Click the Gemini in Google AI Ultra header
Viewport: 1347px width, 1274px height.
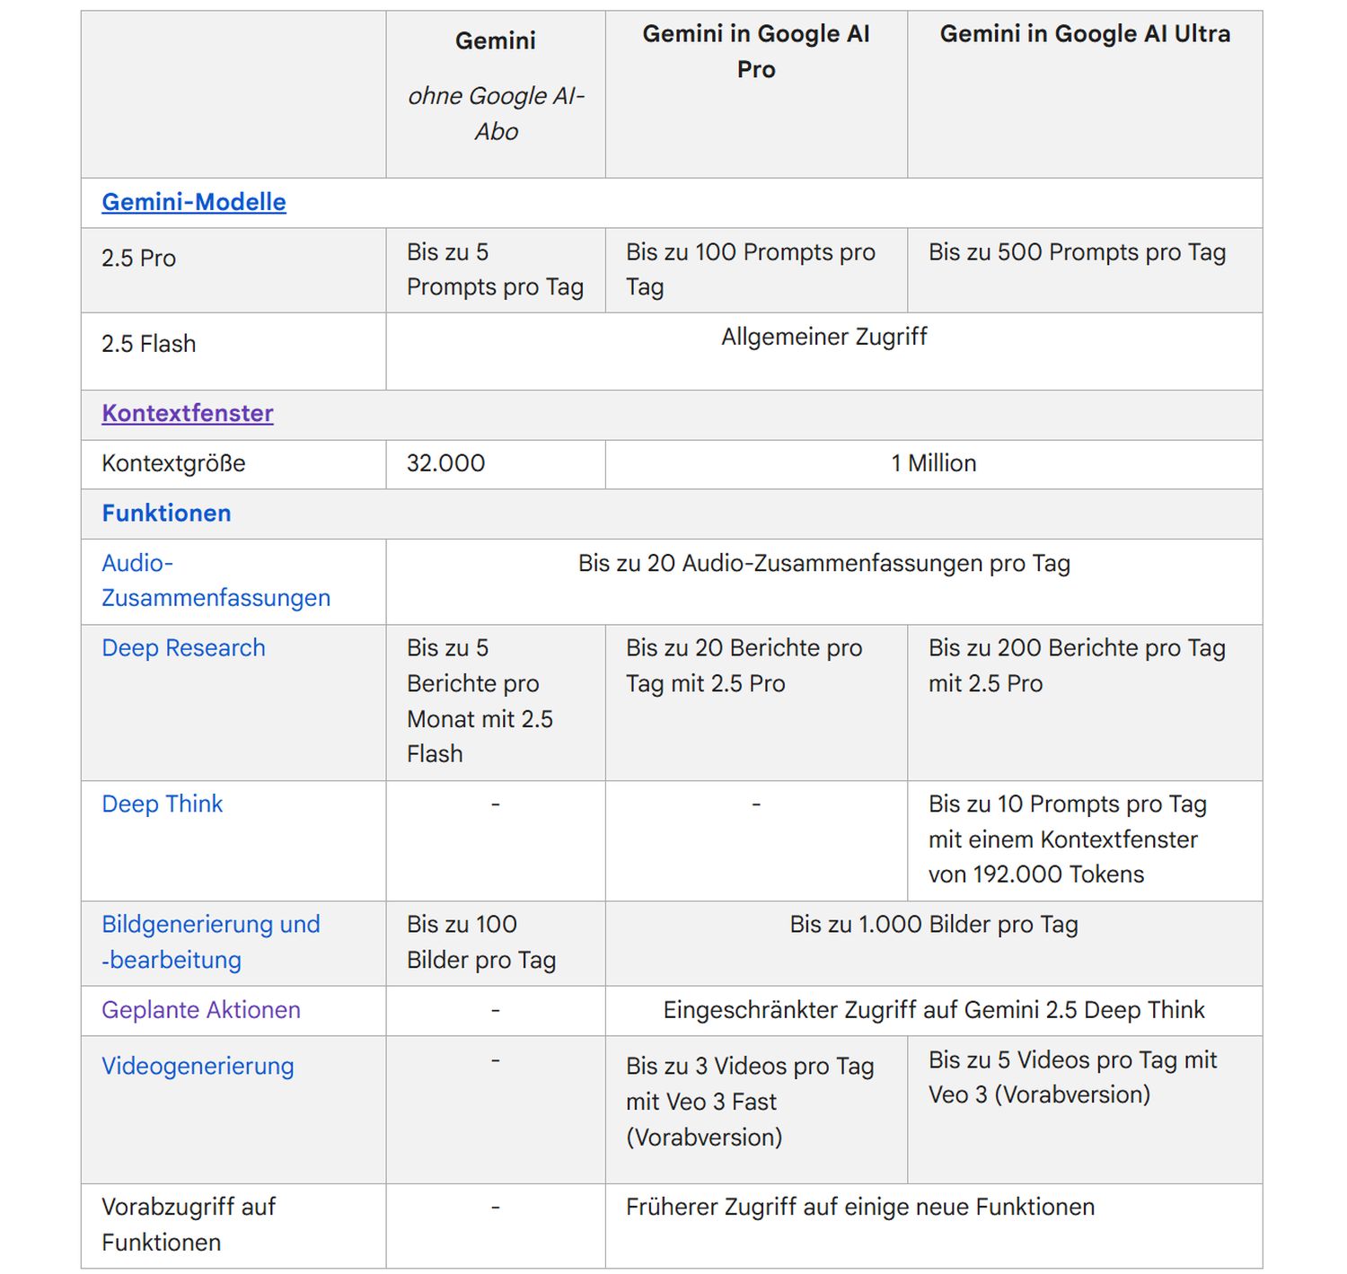[x=1084, y=34]
